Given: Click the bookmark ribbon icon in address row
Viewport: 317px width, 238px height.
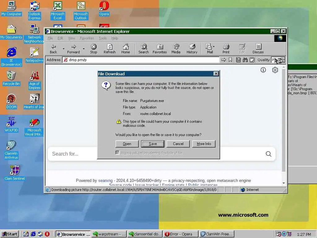Looking at the screenshot, I should tap(230, 60).
